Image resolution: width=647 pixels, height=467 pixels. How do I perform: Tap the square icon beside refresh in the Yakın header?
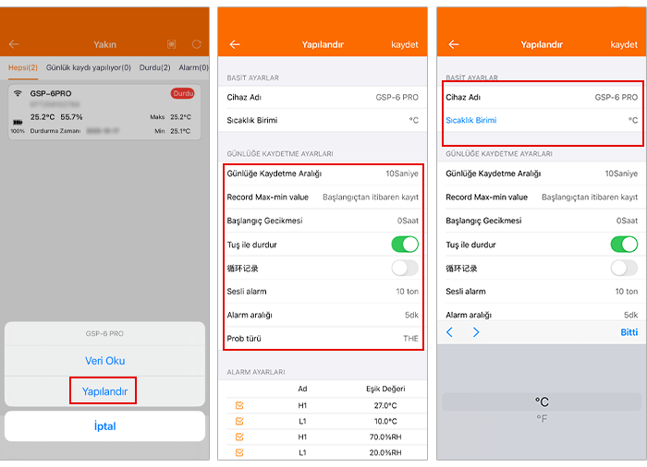click(171, 44)
